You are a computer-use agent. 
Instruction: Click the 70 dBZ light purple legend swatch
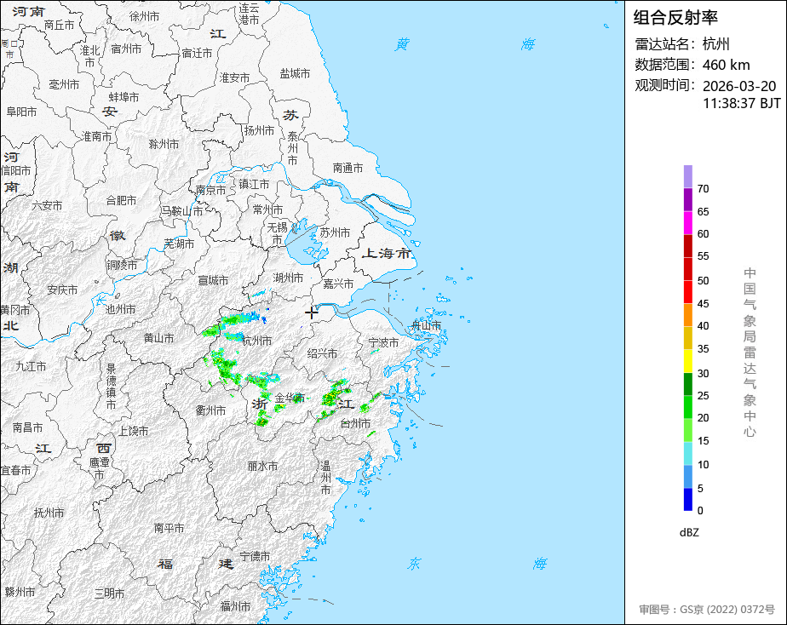pos(687,176)
